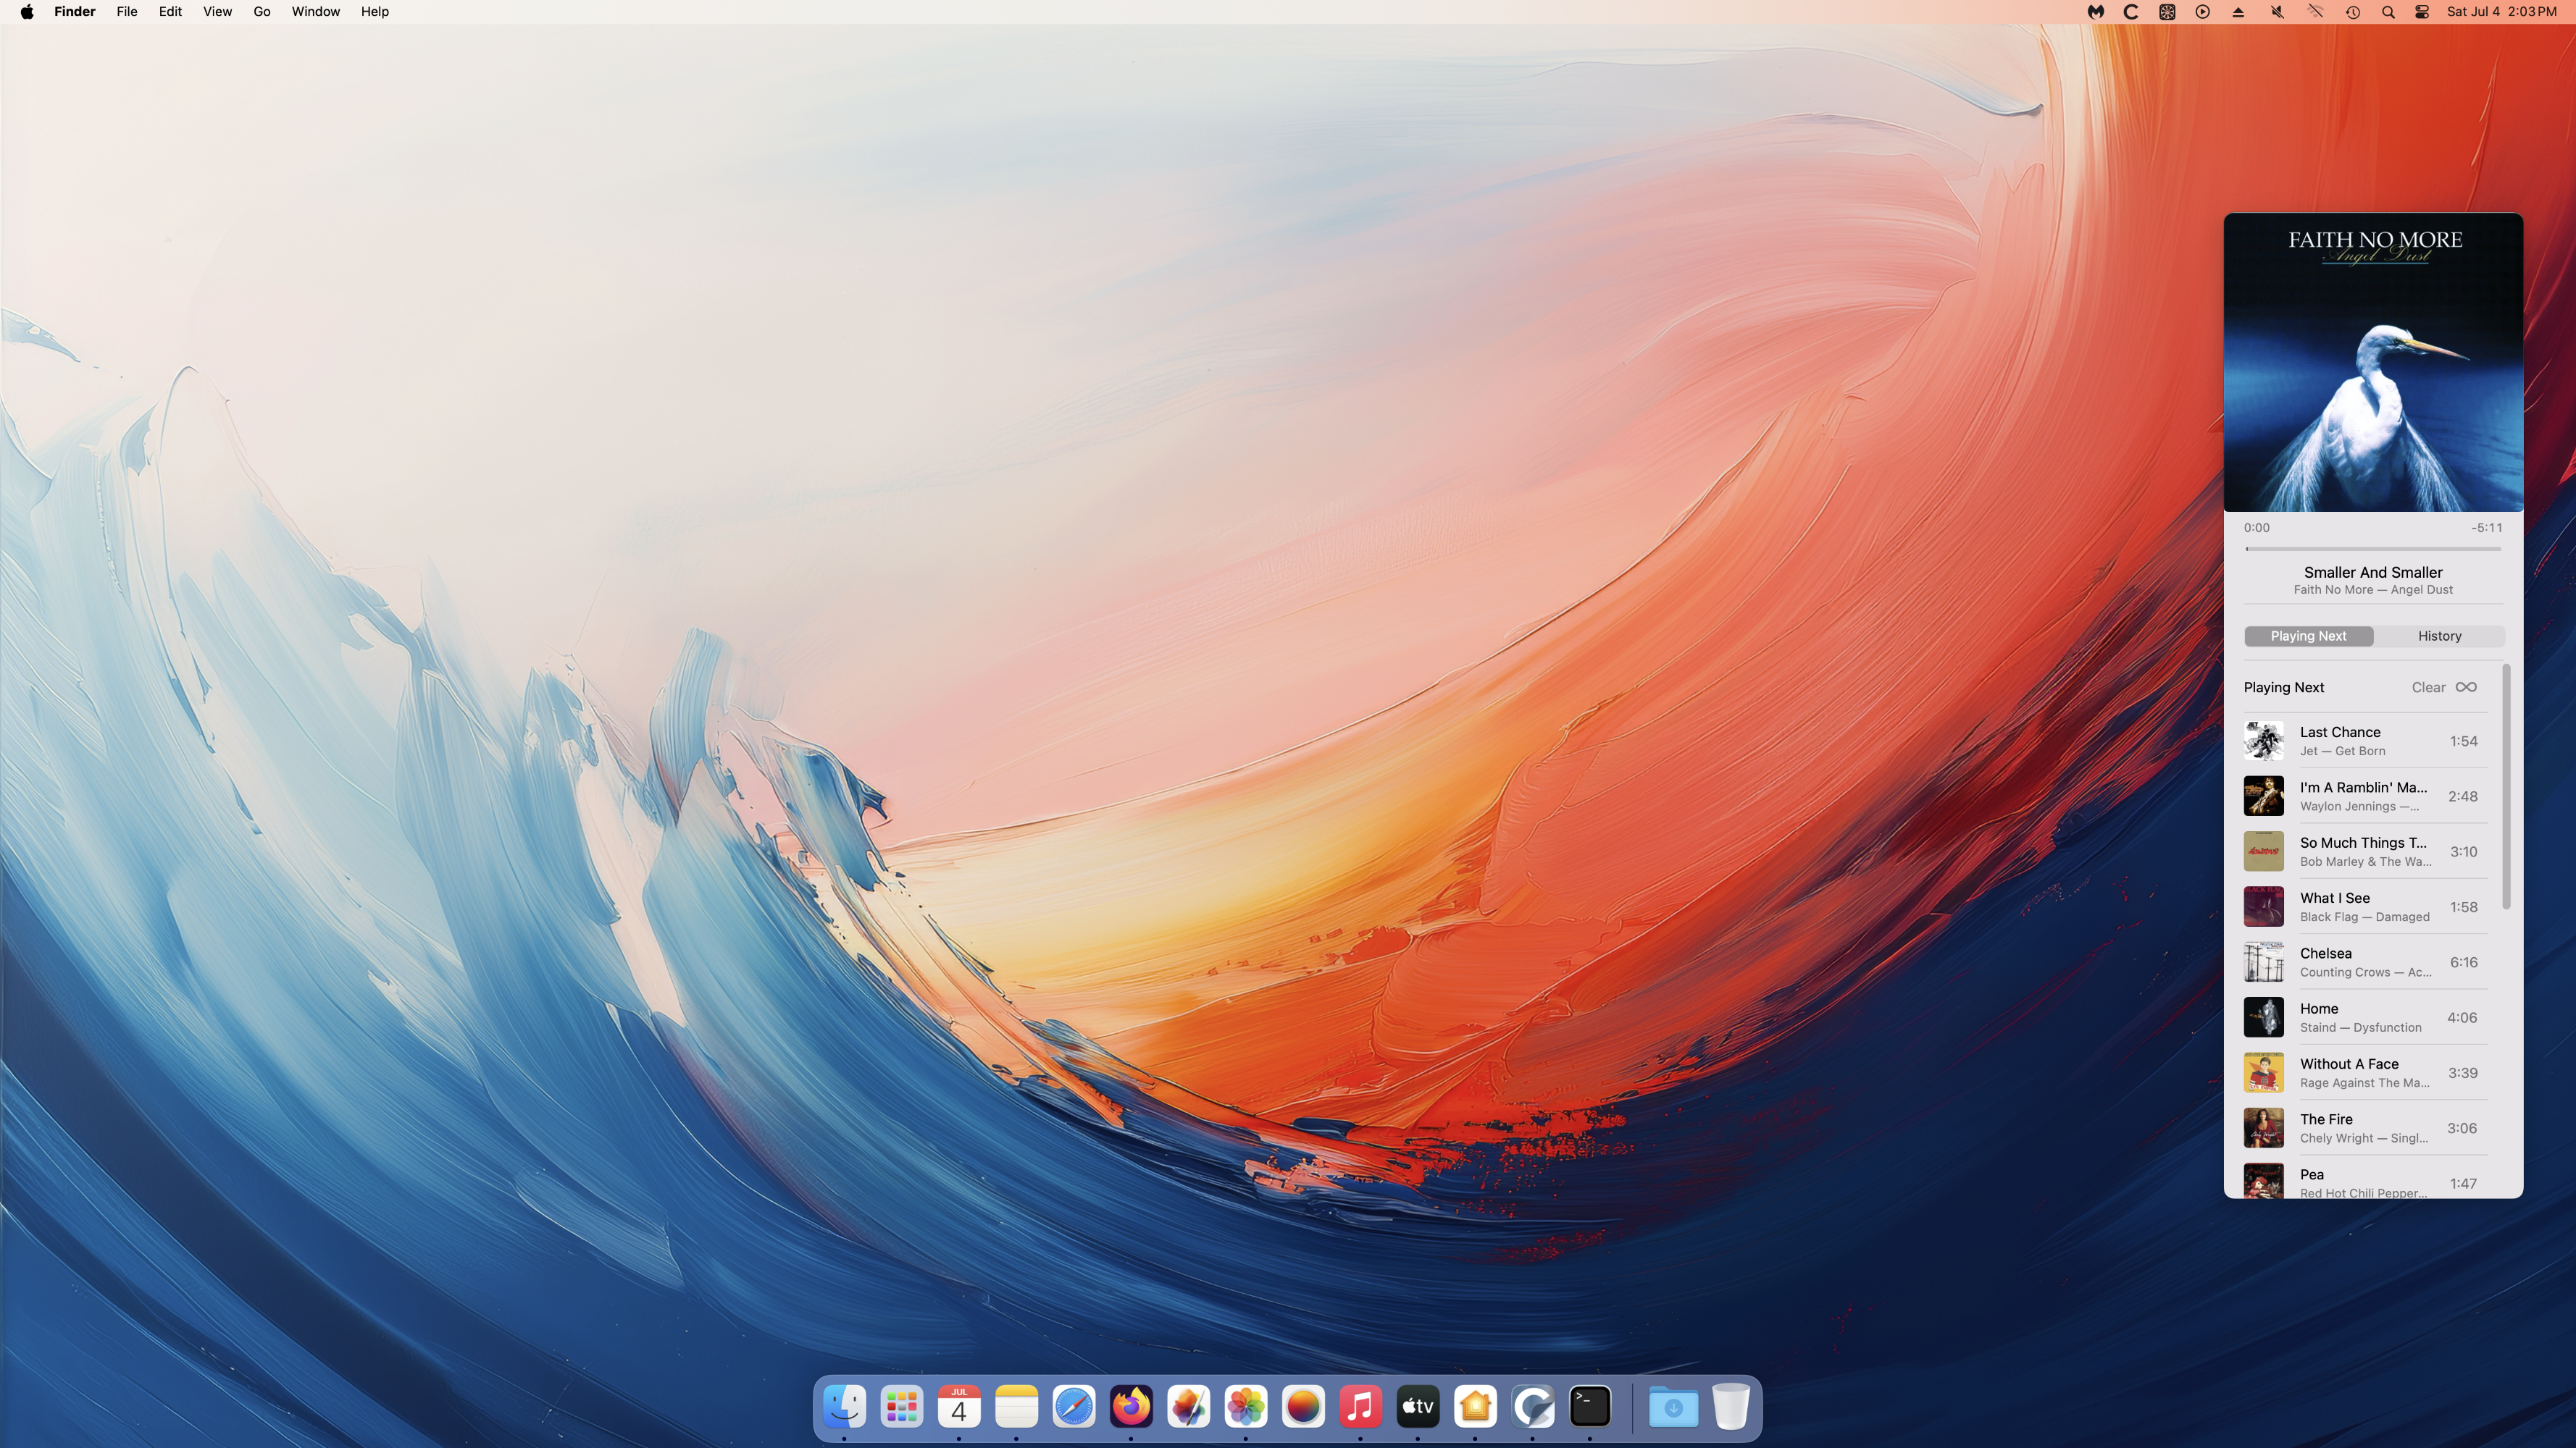
Task: Click the I'm A Ramblin' Man album thumbnail
Action: pyautogui.click(x=2263, y=796)
